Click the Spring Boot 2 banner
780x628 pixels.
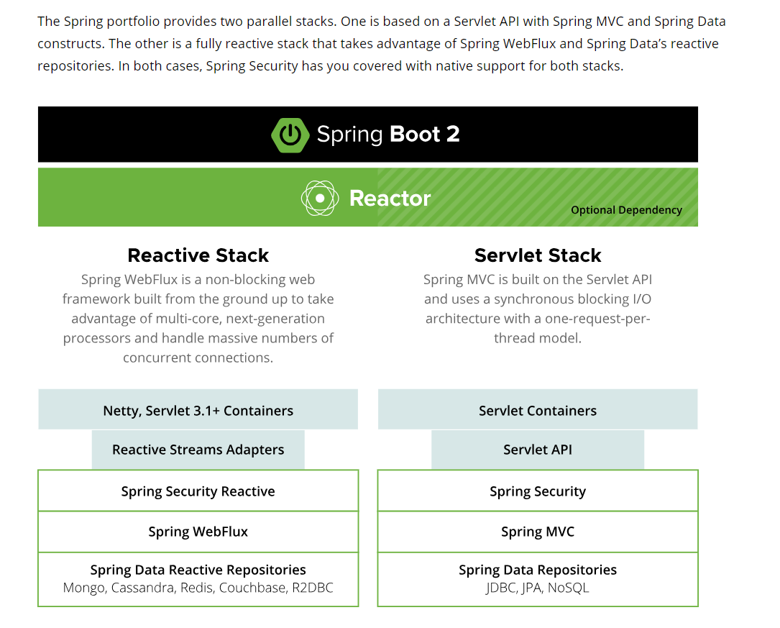point(367,134)
